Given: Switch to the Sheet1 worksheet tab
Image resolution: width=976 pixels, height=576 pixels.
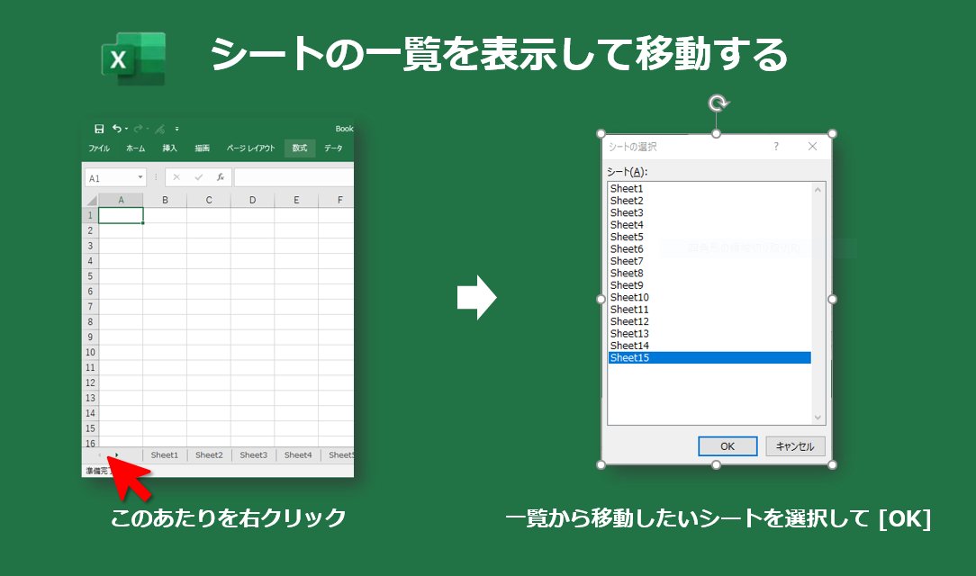Looking at the screenshot, I should pos(165,455).
